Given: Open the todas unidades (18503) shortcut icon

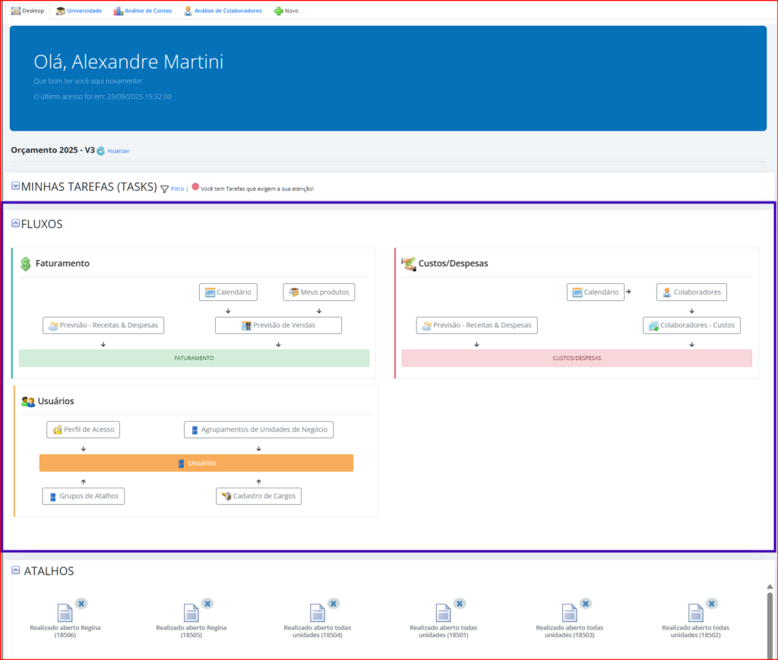Looking at the screenshot, I should [570, 612].
